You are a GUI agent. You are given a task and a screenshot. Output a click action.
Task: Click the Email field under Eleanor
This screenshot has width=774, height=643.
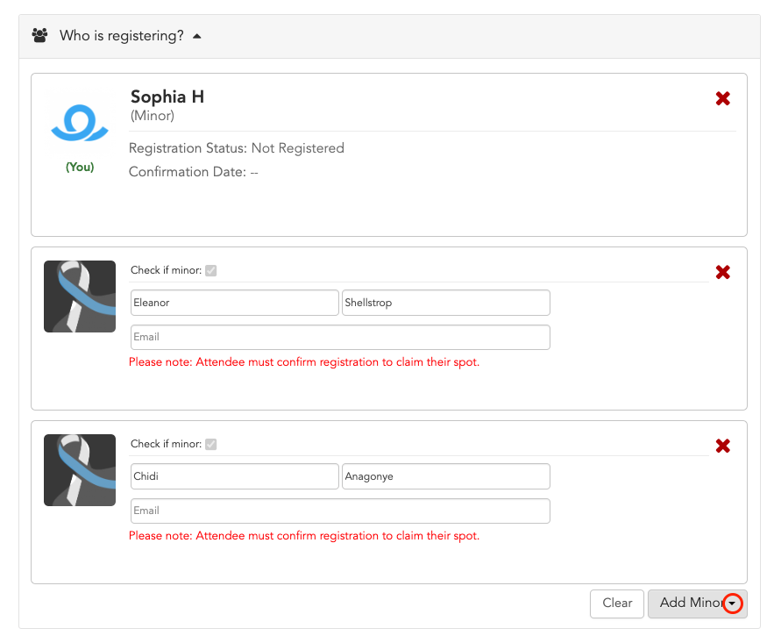[x=340, y=338]
